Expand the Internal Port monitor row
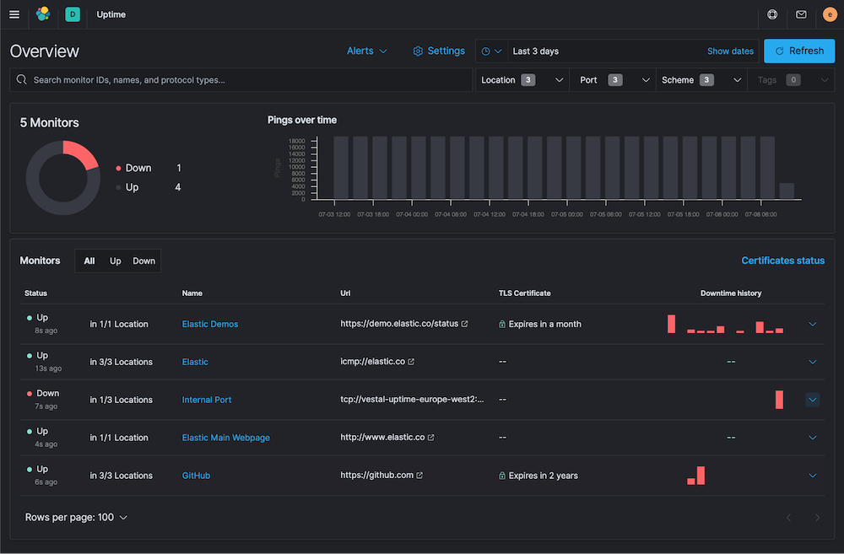 click(813, 400)
